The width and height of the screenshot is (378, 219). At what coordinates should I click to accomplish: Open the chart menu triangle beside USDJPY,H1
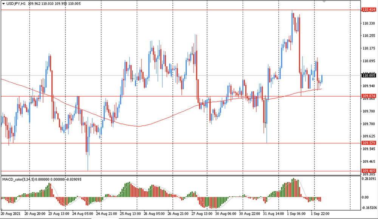coord(3,4)
